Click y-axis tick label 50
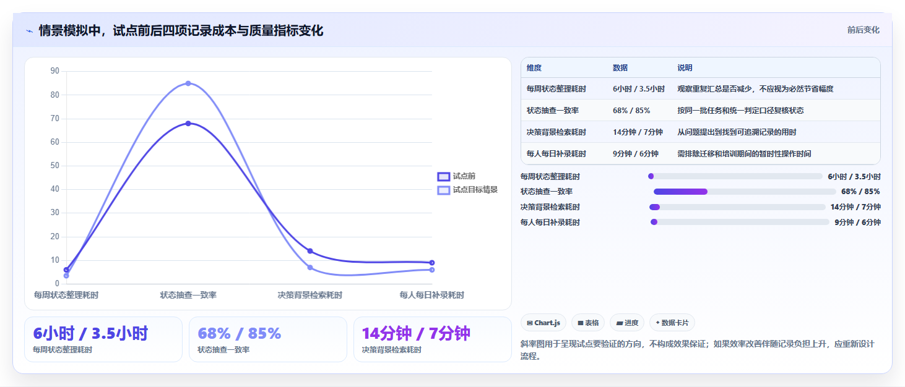Screen dimensions: 905x387 pyautogui.click(x=54, y=166)
